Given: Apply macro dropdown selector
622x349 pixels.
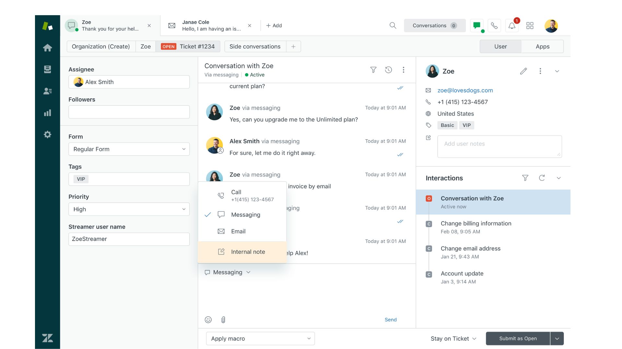Looking at the screenshot, I should pyautogui.click(x=260, y=338).
